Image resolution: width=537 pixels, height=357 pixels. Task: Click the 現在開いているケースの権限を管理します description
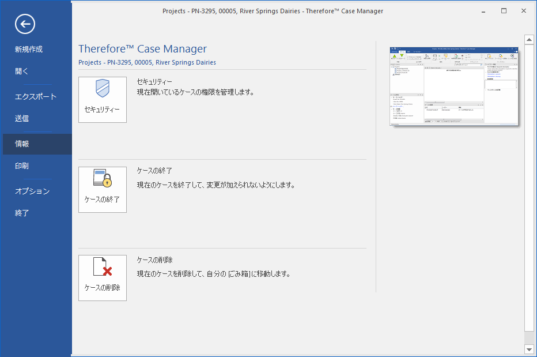[195, 92]
